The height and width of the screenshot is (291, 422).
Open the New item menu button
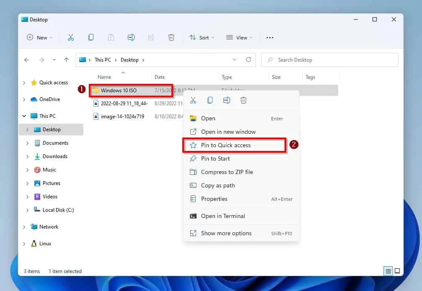pyautogui.click(x=39, y=37)
